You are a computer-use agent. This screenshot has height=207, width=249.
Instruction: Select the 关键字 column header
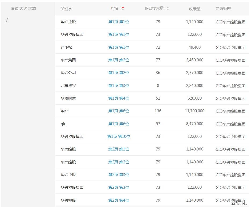(x=66, y=9)
